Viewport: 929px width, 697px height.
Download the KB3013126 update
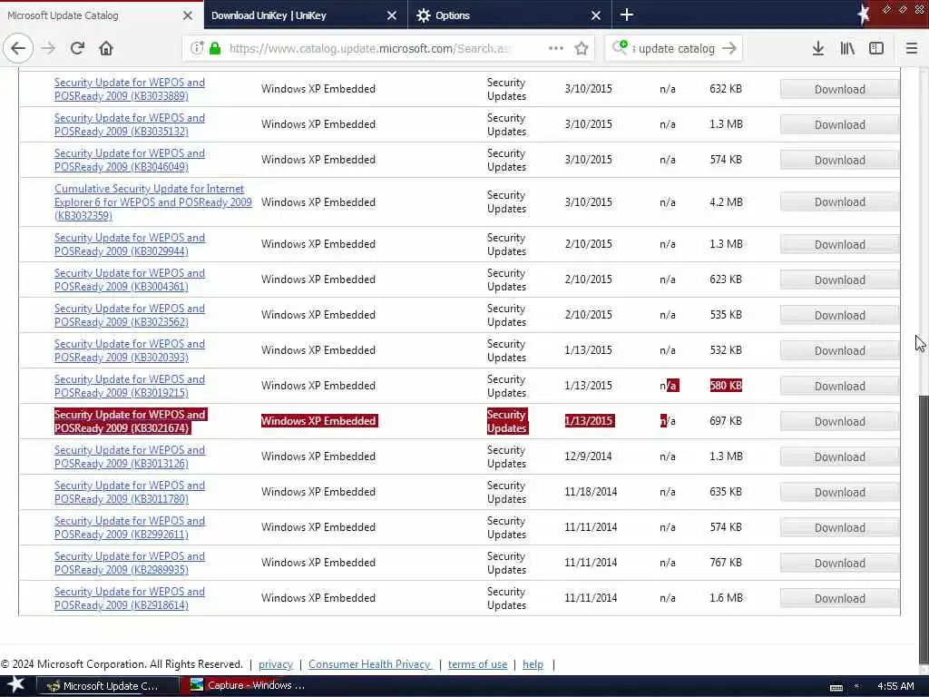[x=839, y=457]
